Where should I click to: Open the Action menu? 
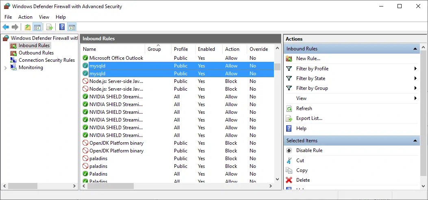click(25, 17)
